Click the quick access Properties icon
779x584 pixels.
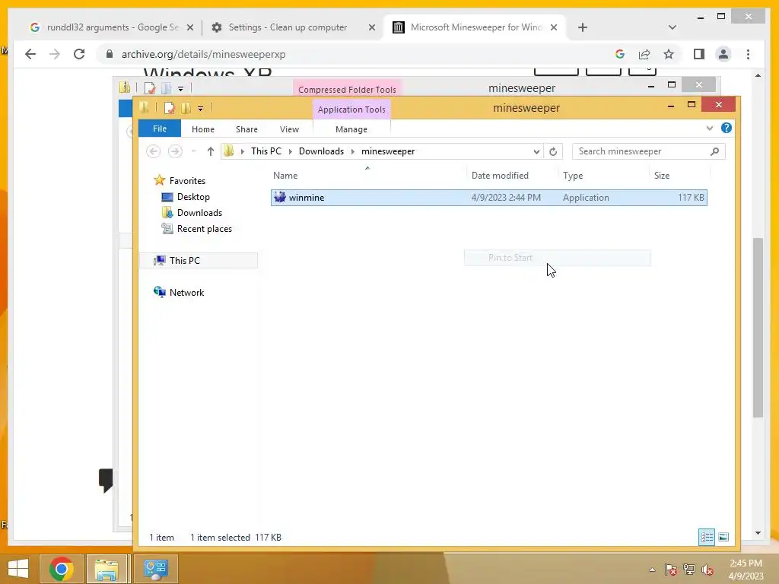(x=169, y=108)
